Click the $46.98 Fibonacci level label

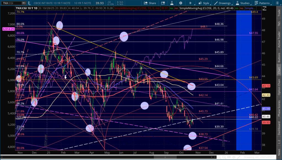tap(219, 40)
